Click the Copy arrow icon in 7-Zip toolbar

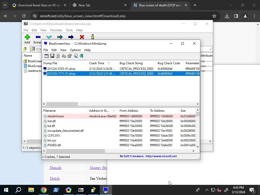point(60,37)
